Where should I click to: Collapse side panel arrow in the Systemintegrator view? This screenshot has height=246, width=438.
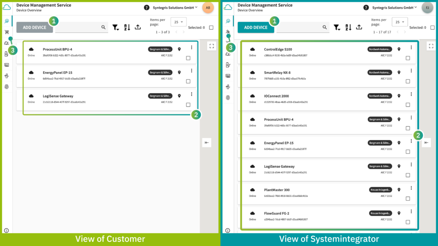[426, 143]
